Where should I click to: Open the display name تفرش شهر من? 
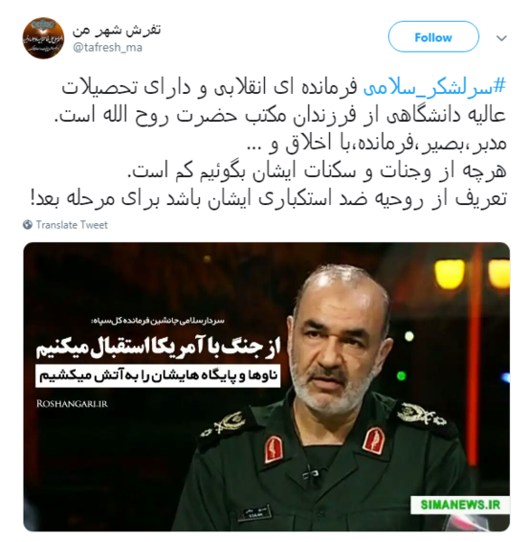tap(117, 31)
